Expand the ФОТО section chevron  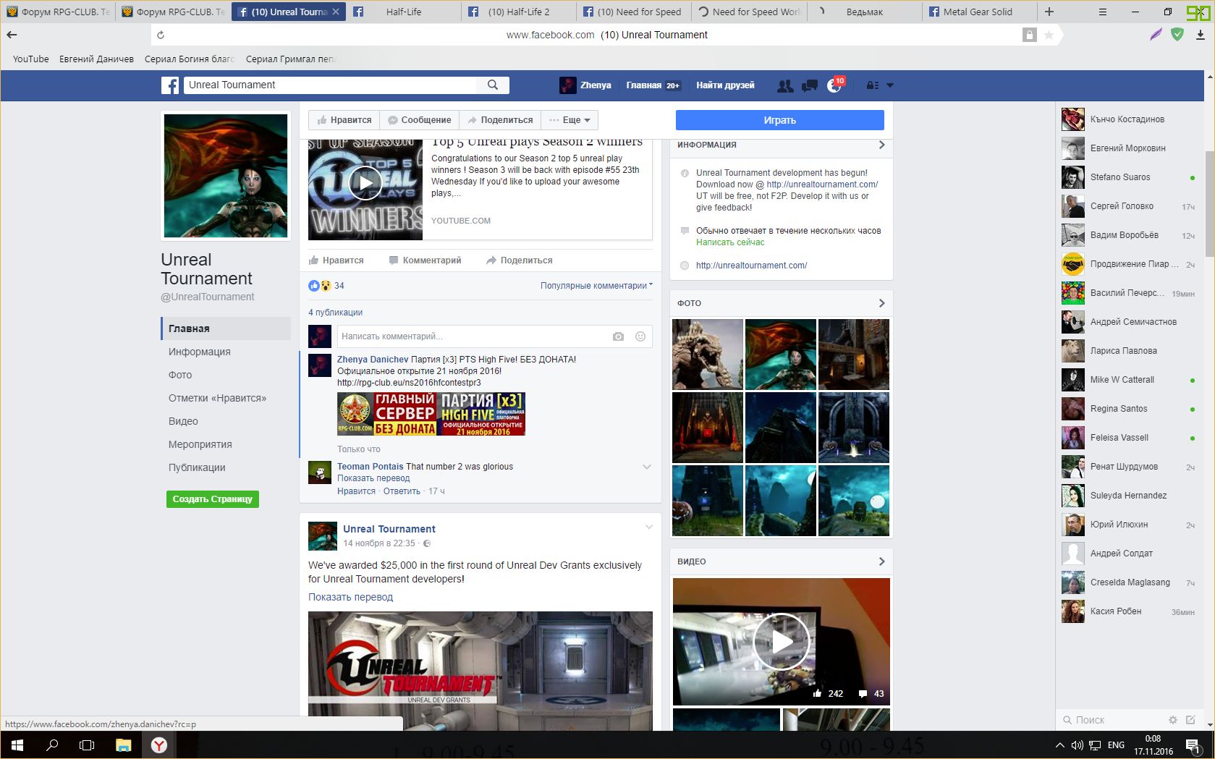coord(881,303)
